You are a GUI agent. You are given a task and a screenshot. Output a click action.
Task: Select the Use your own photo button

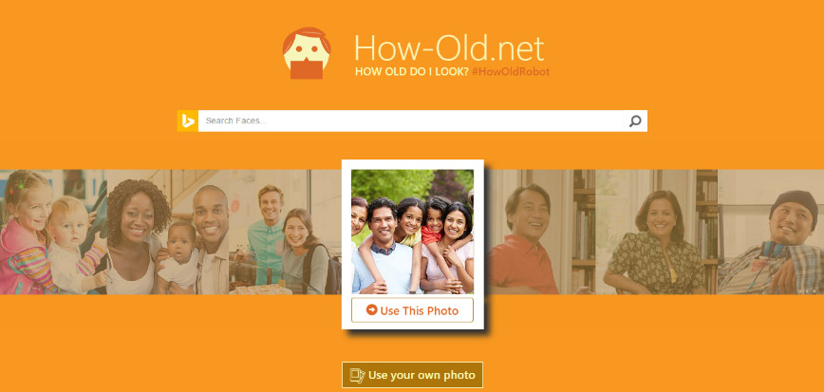[x=413, y=375]
